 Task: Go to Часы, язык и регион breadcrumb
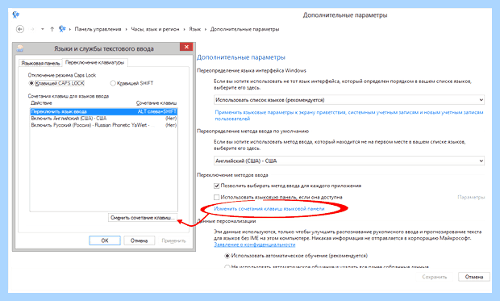(156, 29)
